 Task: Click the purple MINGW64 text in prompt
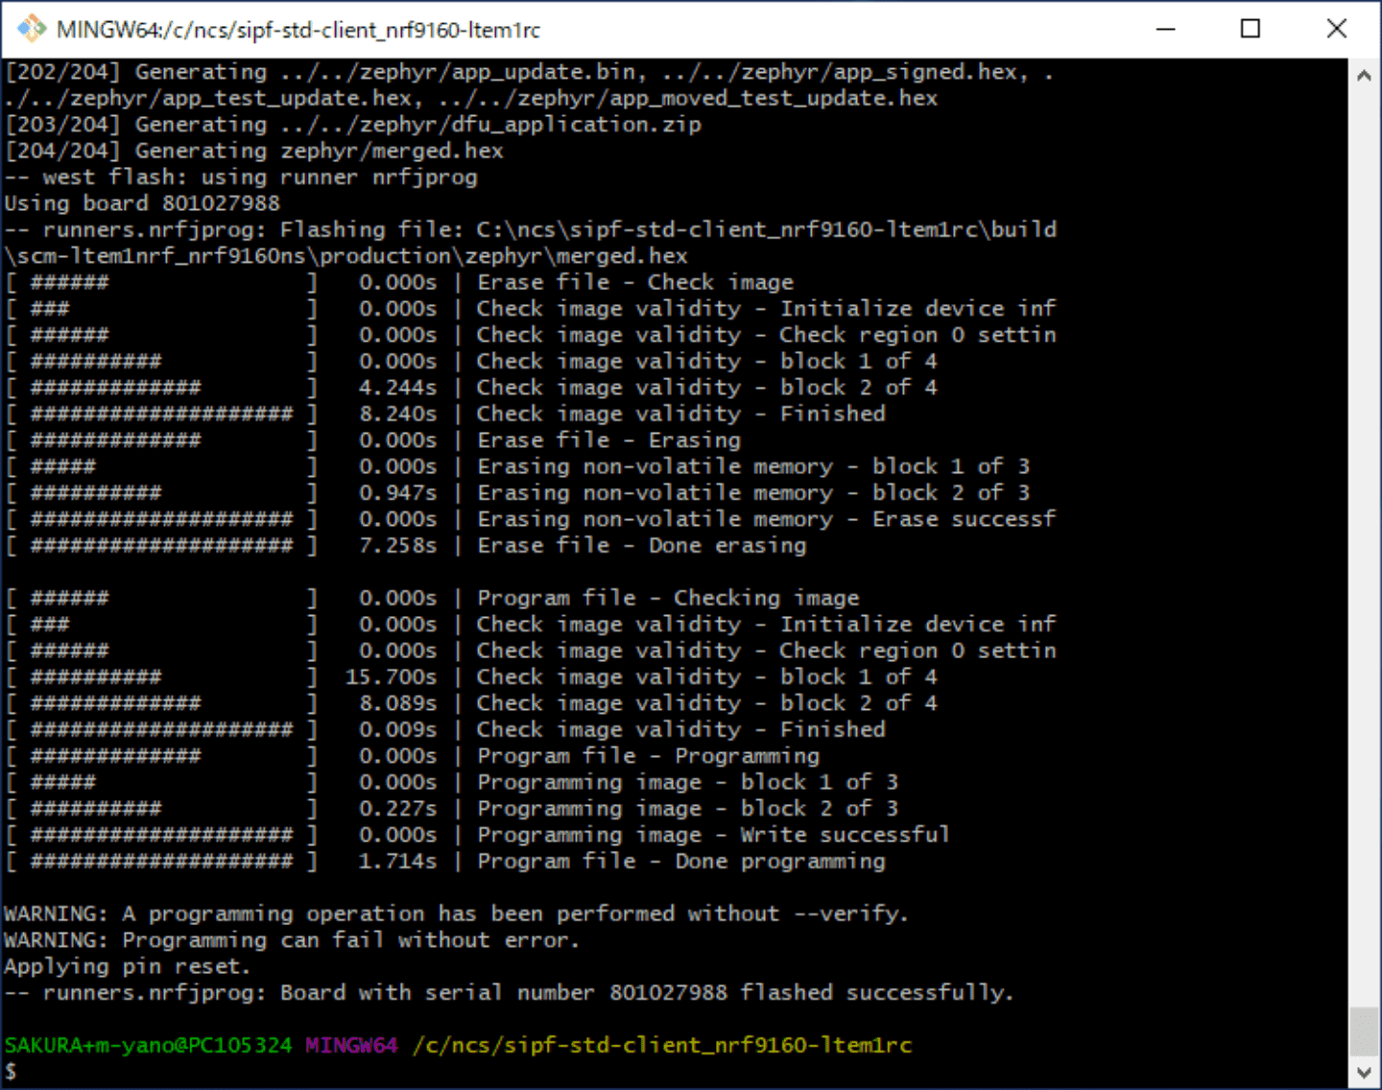point(351,1045)
